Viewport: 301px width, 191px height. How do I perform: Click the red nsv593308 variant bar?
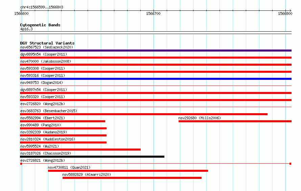point(156,72)
